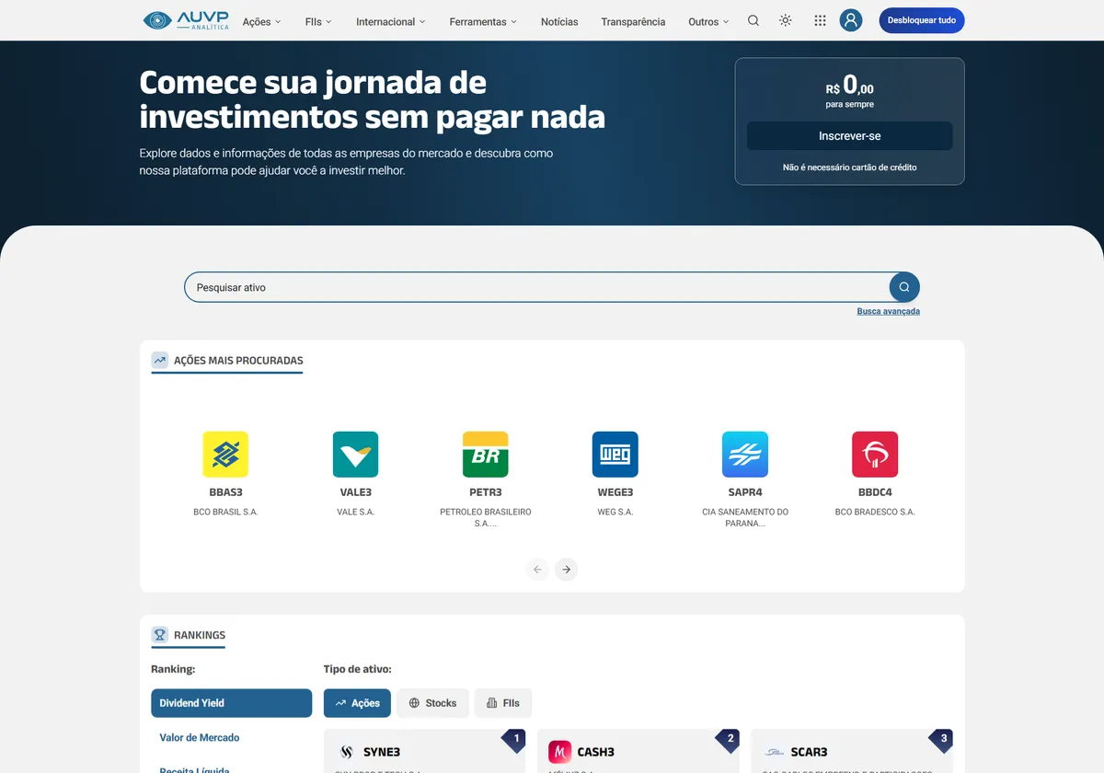Image resolution: width=1104 pixels, height=773 pixels.
Task: Open the WEGE3 WEG logo
Action: [615, 455]
